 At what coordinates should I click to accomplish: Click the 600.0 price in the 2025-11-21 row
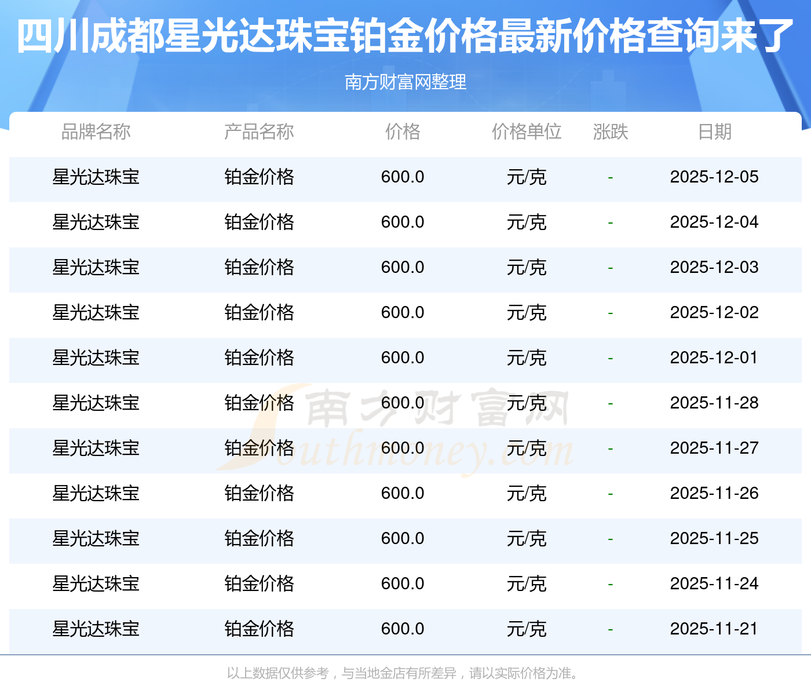[403, 629]
